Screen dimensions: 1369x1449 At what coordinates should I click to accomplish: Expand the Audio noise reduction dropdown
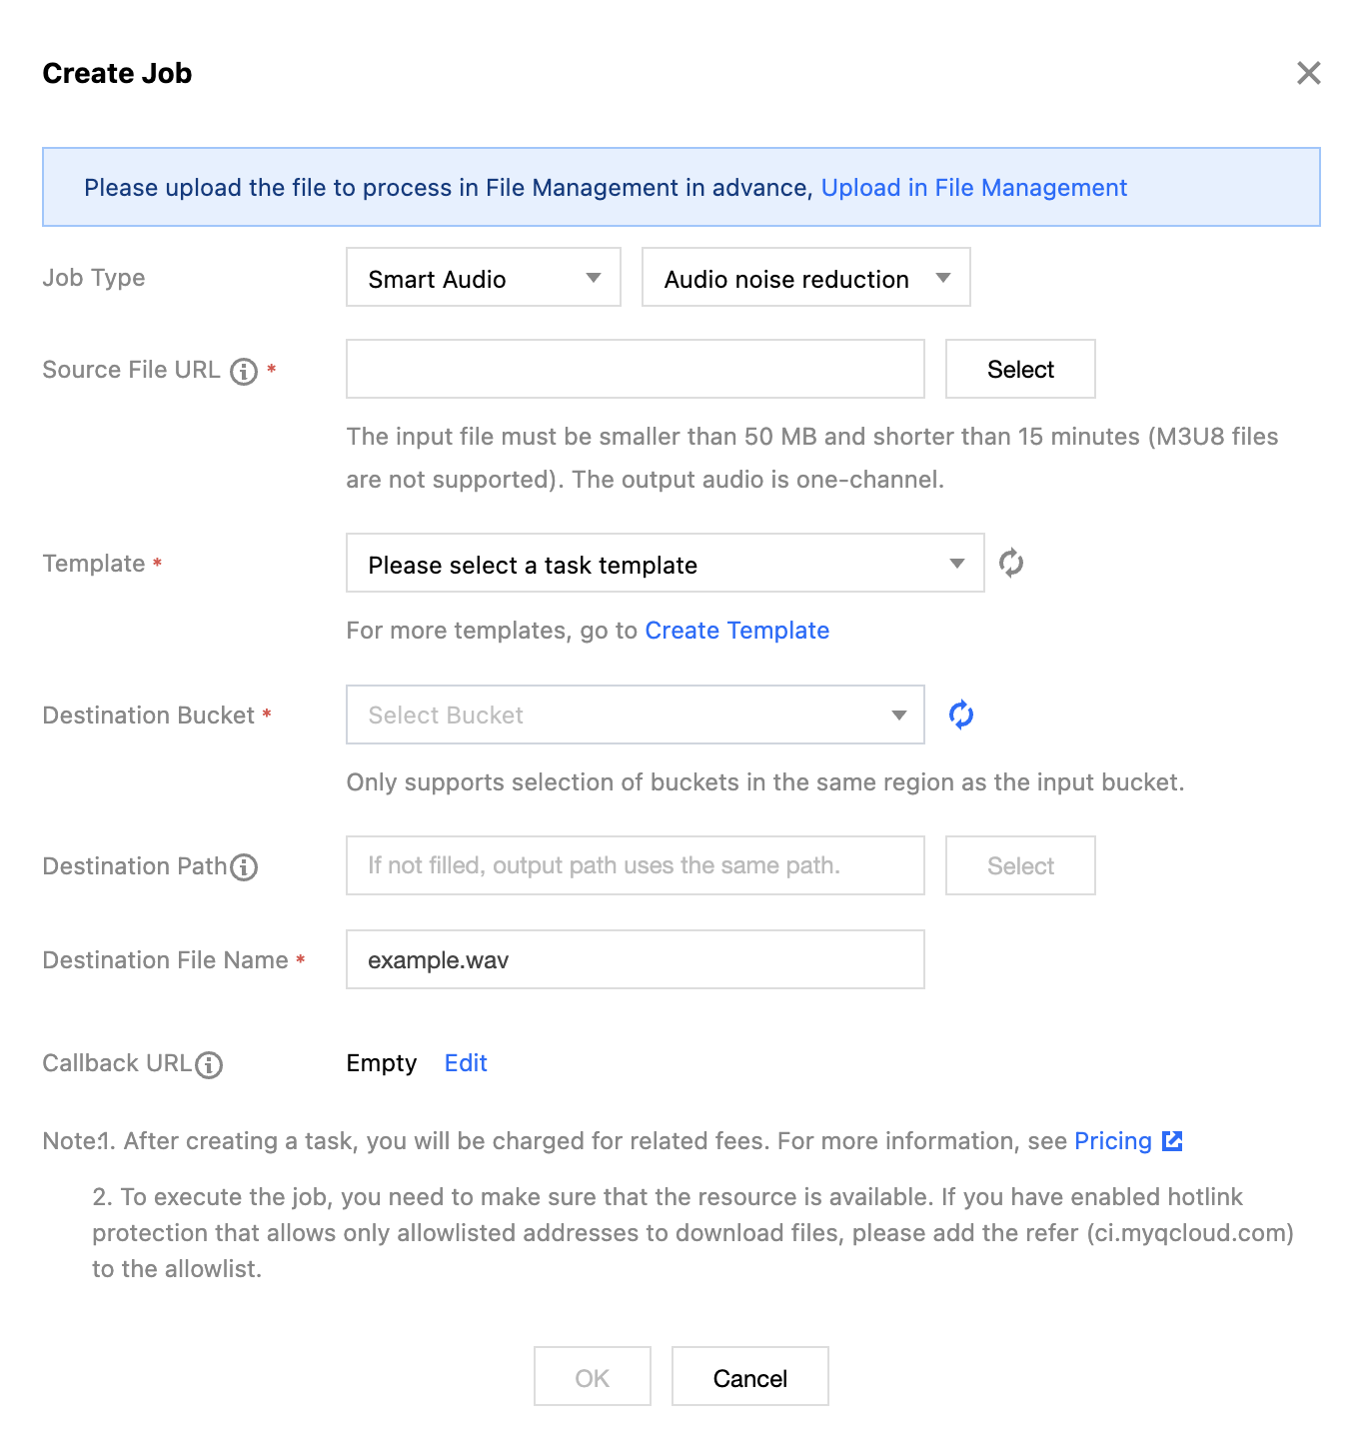805,278
